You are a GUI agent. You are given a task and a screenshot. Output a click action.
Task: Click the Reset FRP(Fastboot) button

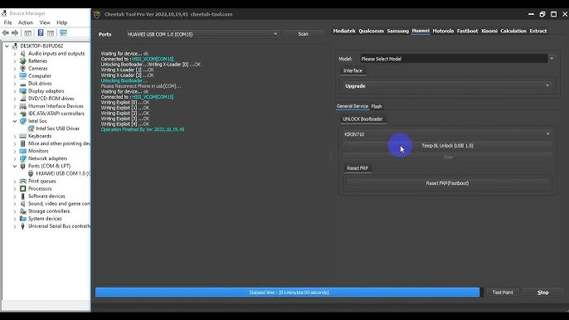click(x=447, y=183)
